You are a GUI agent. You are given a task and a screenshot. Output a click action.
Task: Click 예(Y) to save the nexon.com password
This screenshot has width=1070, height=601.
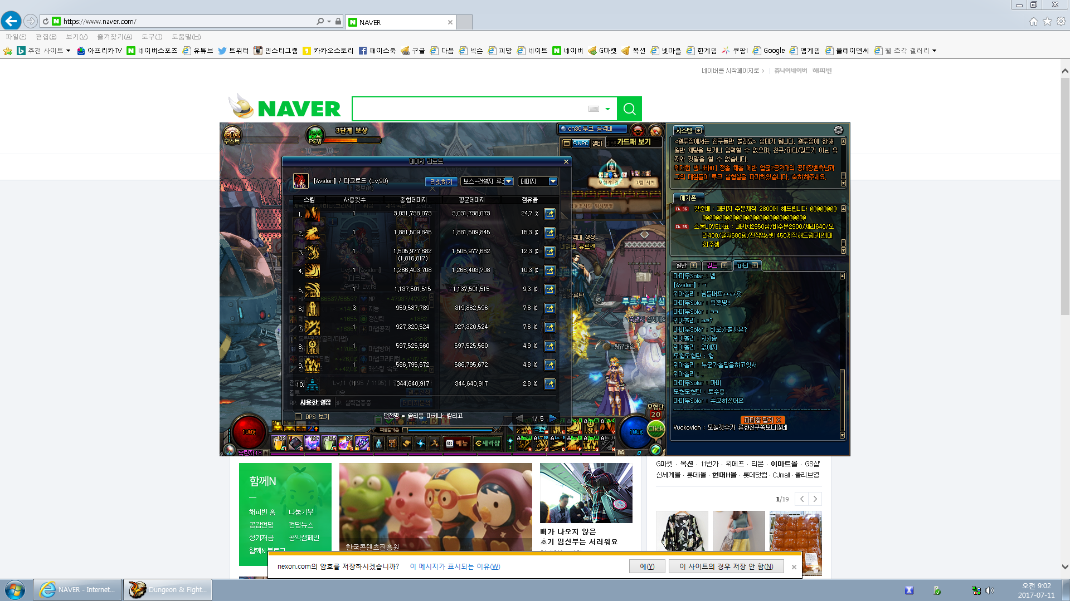647,566
